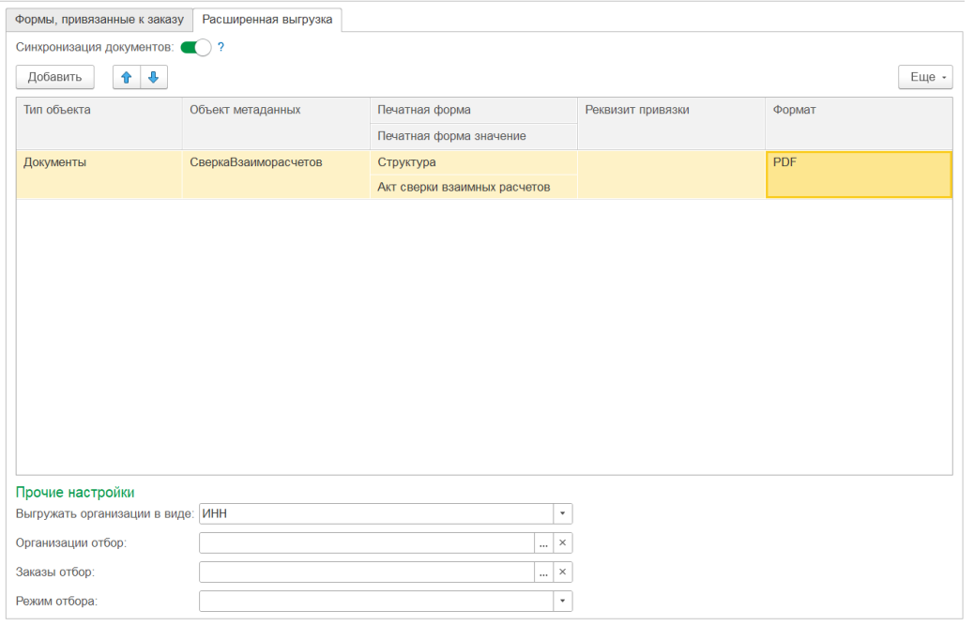Open the Еще menu
The height and width of the screenshot is (626, 974).
[925, 77]
